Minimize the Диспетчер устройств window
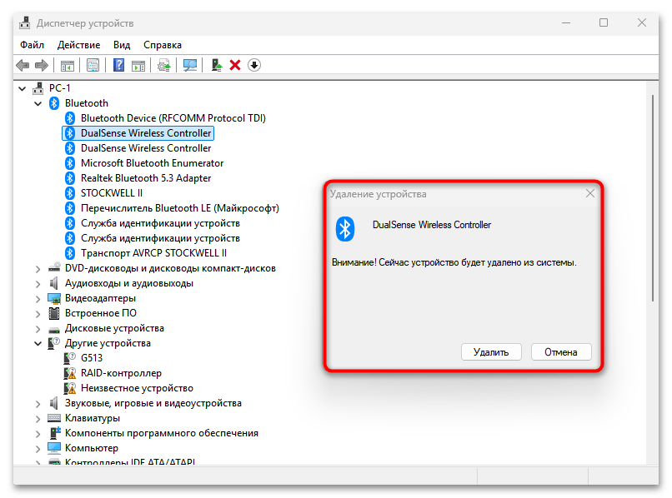Screen dimensions: 672x498 566,22
